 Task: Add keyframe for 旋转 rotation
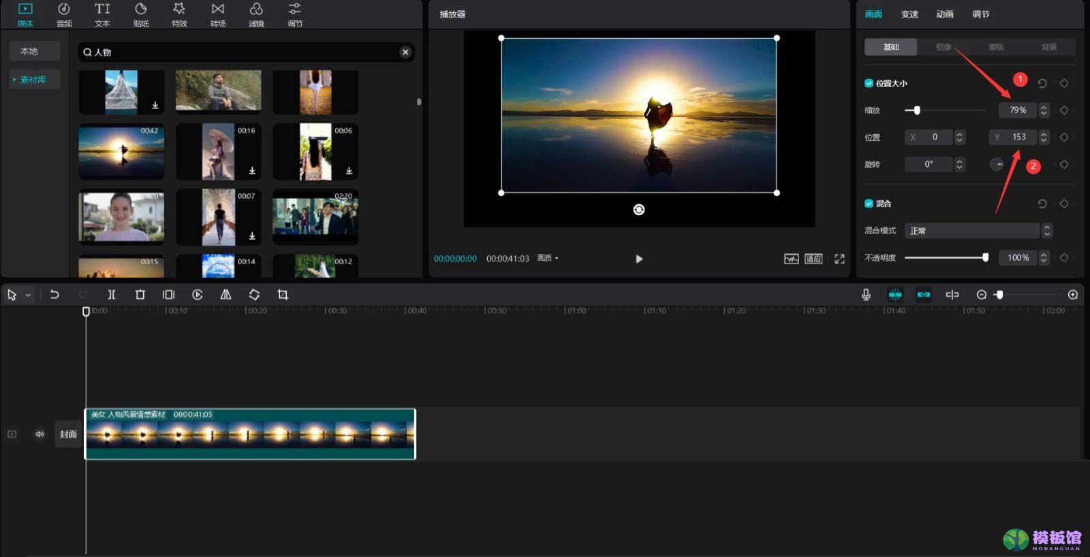tap(1064, 164)
